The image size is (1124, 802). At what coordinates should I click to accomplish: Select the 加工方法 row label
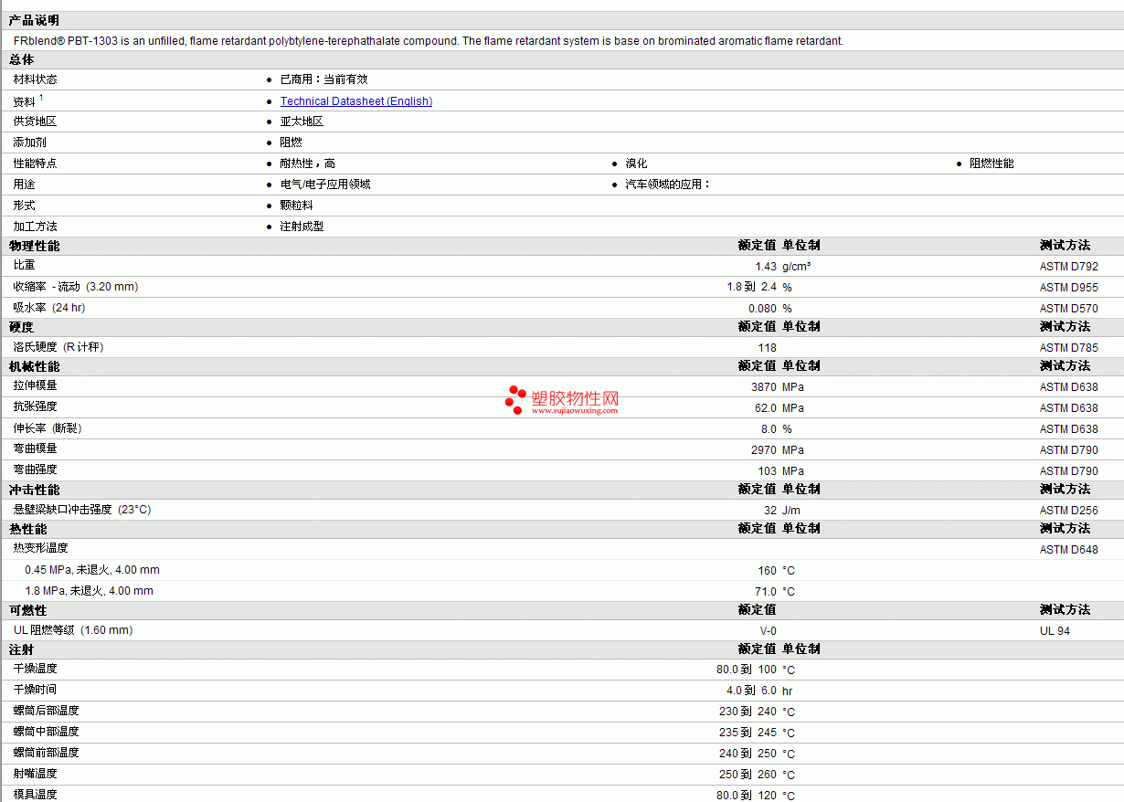[35, 227]
